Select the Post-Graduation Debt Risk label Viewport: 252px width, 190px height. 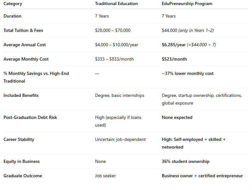(30, 117)
